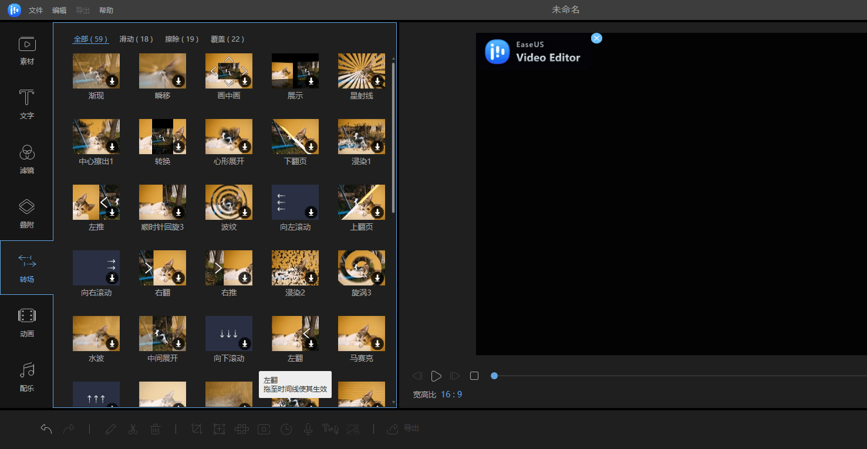
Task: Play the preview video
Action: (x=436, y=376)
